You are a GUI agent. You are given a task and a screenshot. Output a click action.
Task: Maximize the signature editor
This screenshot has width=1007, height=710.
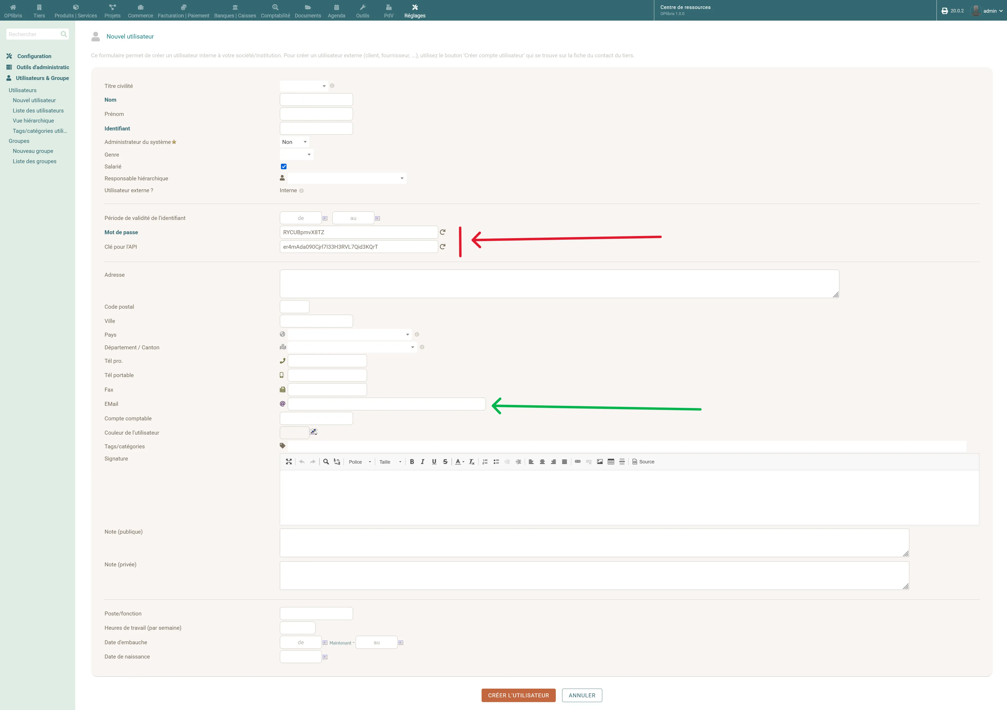[289, 462]
